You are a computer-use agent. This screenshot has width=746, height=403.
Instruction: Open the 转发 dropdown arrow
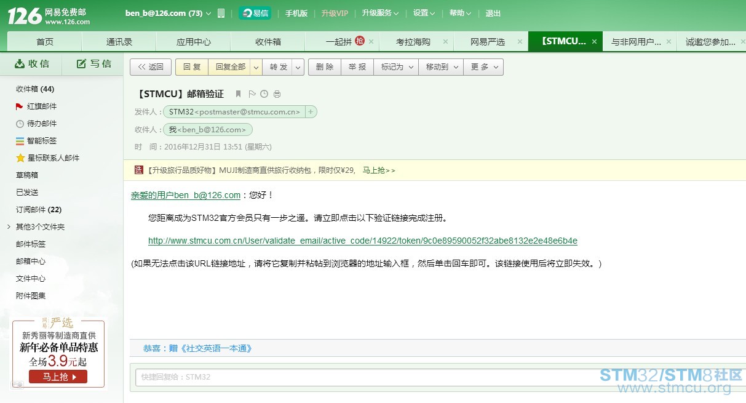coord(298,67)
